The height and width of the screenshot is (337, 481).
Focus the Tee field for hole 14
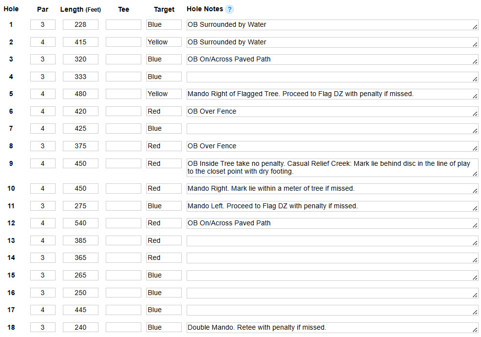(123, 258)
